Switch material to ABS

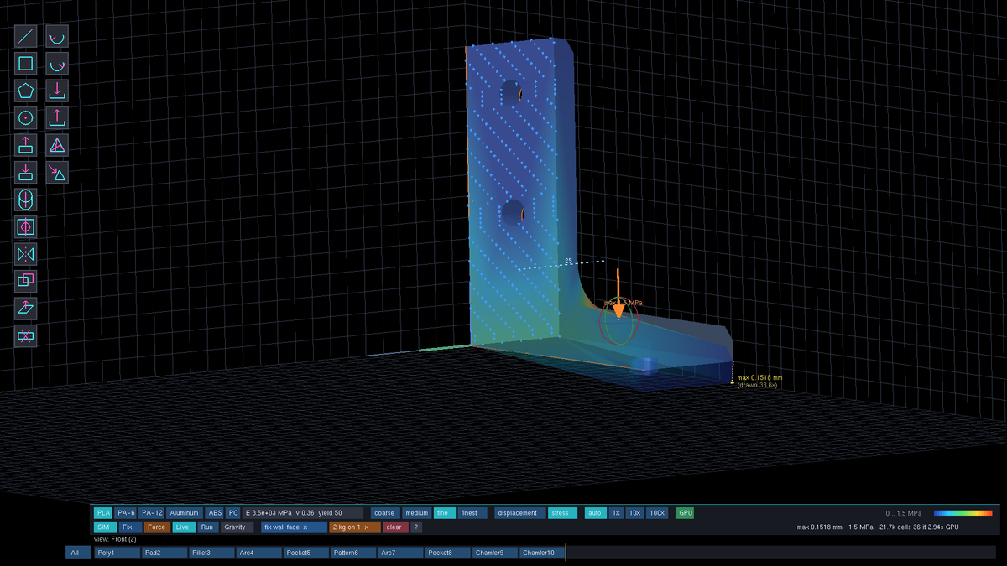215,512
